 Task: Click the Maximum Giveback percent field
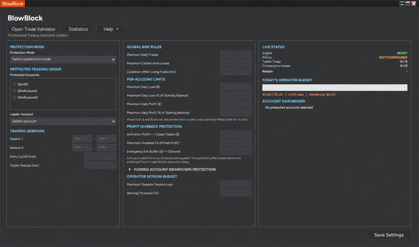pyautogui.click(x=236, y=143)
